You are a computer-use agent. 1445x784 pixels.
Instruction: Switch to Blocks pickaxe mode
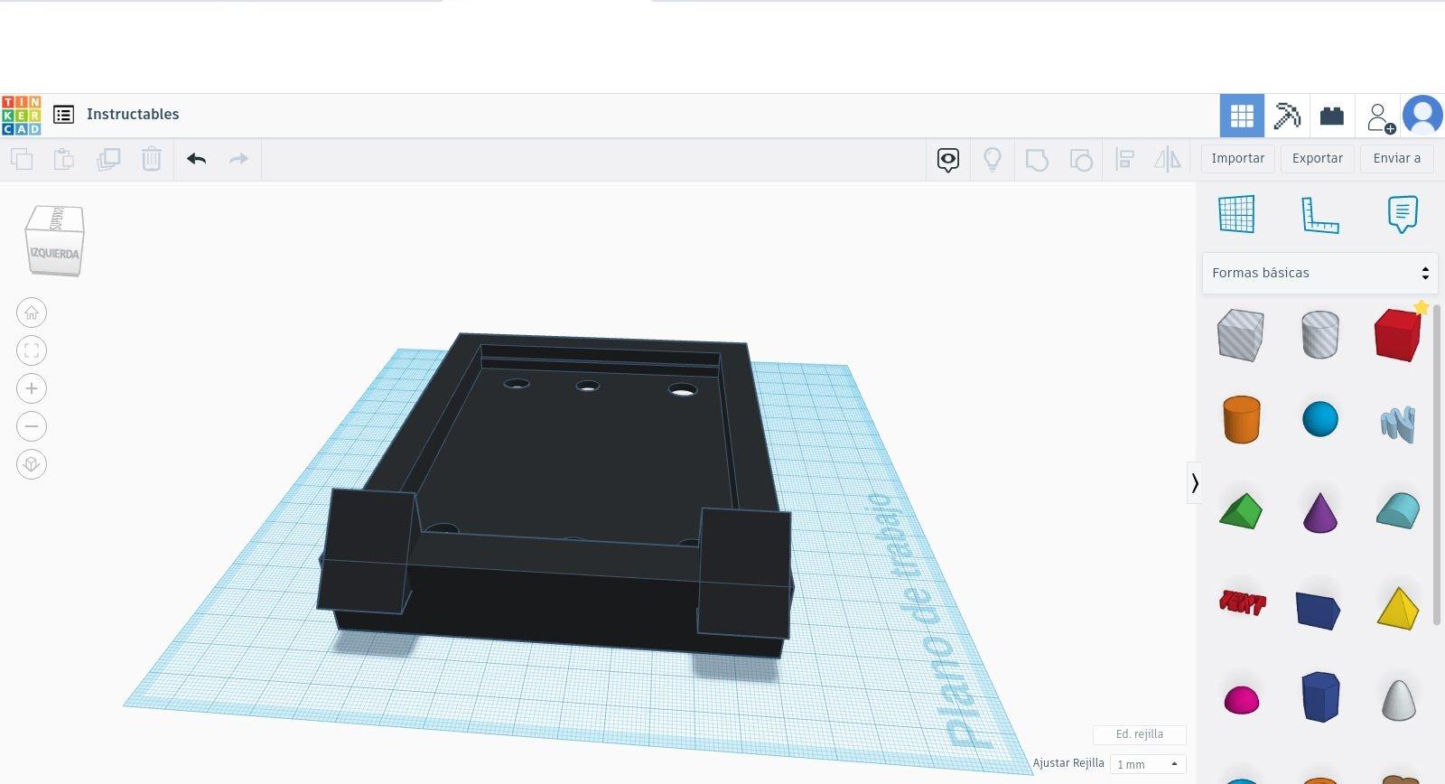[x=1287, y=116]
